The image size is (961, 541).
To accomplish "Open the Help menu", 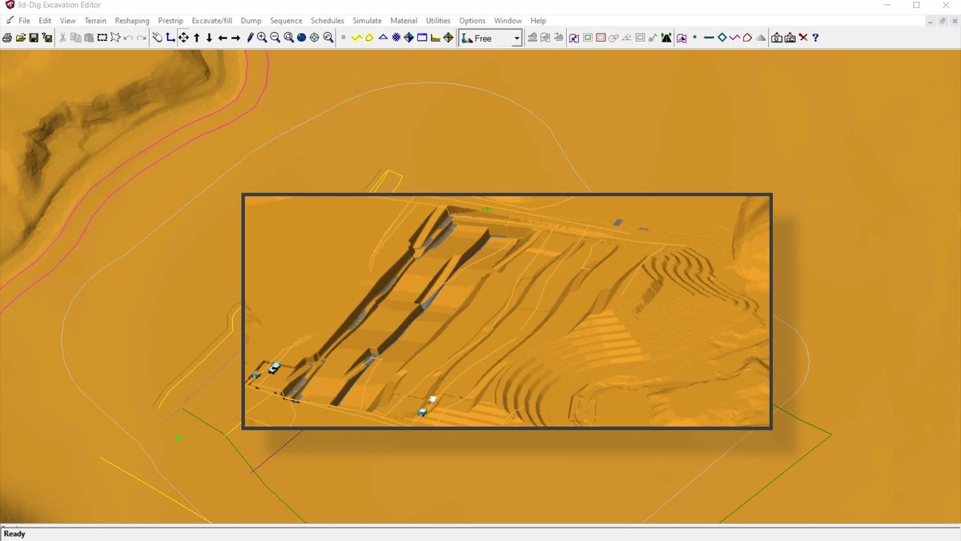I will [x=538, y=21].
